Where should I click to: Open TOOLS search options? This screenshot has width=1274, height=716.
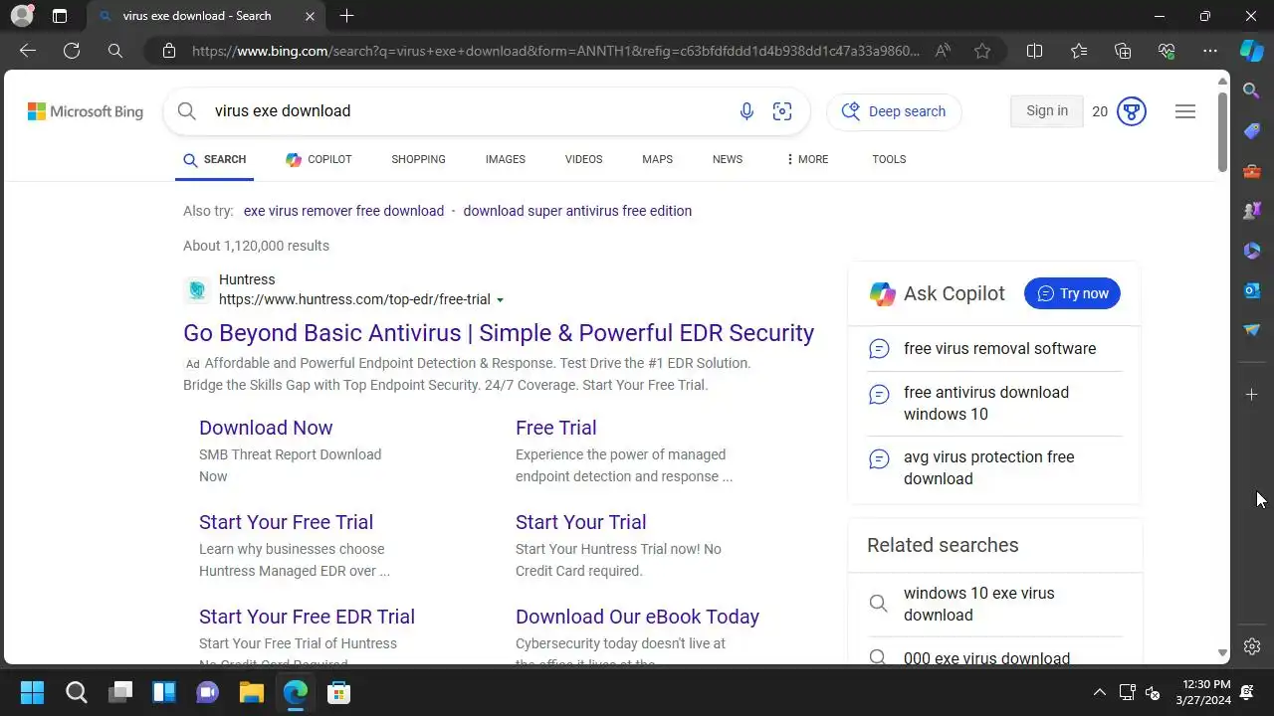pos(889,159)
